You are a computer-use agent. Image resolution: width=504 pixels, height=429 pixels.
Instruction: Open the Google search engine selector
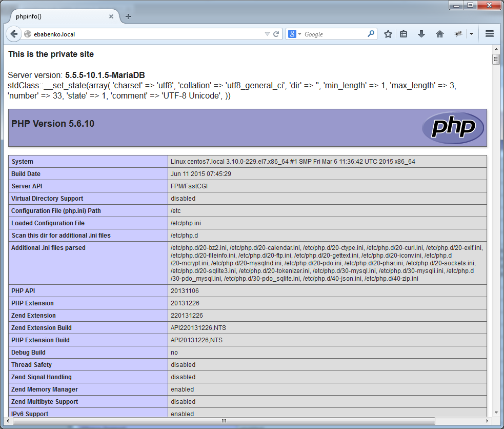tap(294, 34)
